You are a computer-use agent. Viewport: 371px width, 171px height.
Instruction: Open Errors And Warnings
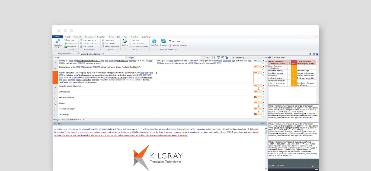[179, 45]
